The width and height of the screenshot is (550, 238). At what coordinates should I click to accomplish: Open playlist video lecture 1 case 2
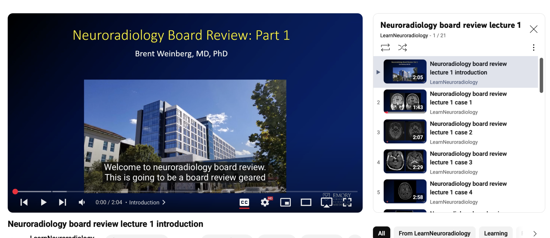point(468,128)
